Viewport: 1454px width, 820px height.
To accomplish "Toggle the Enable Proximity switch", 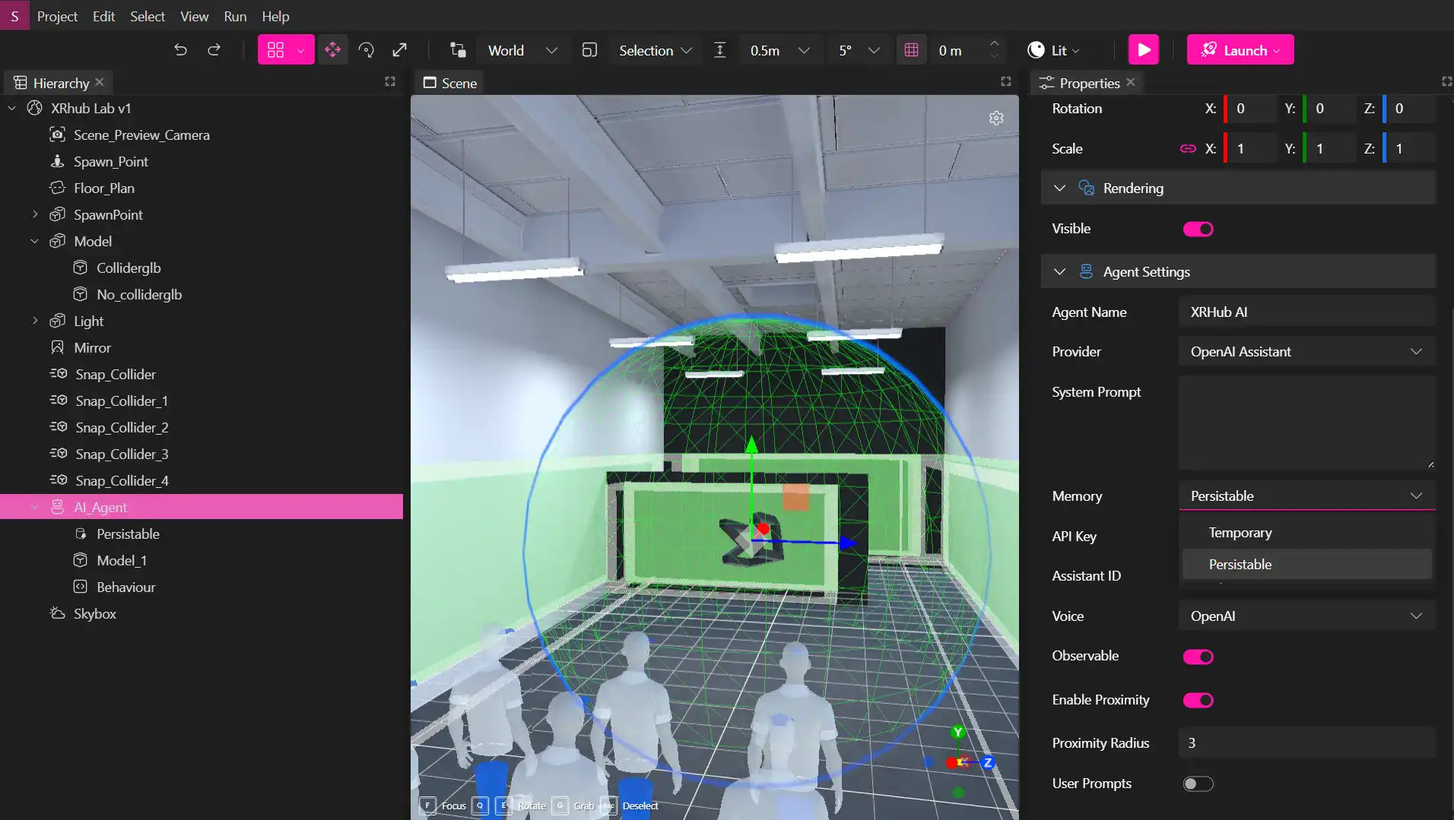I will [x=1198, y=700].
